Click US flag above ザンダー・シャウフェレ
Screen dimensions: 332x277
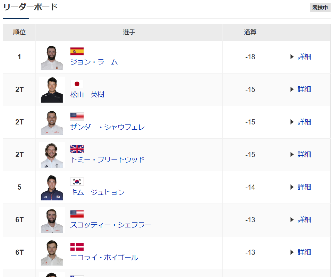point(77,116)
